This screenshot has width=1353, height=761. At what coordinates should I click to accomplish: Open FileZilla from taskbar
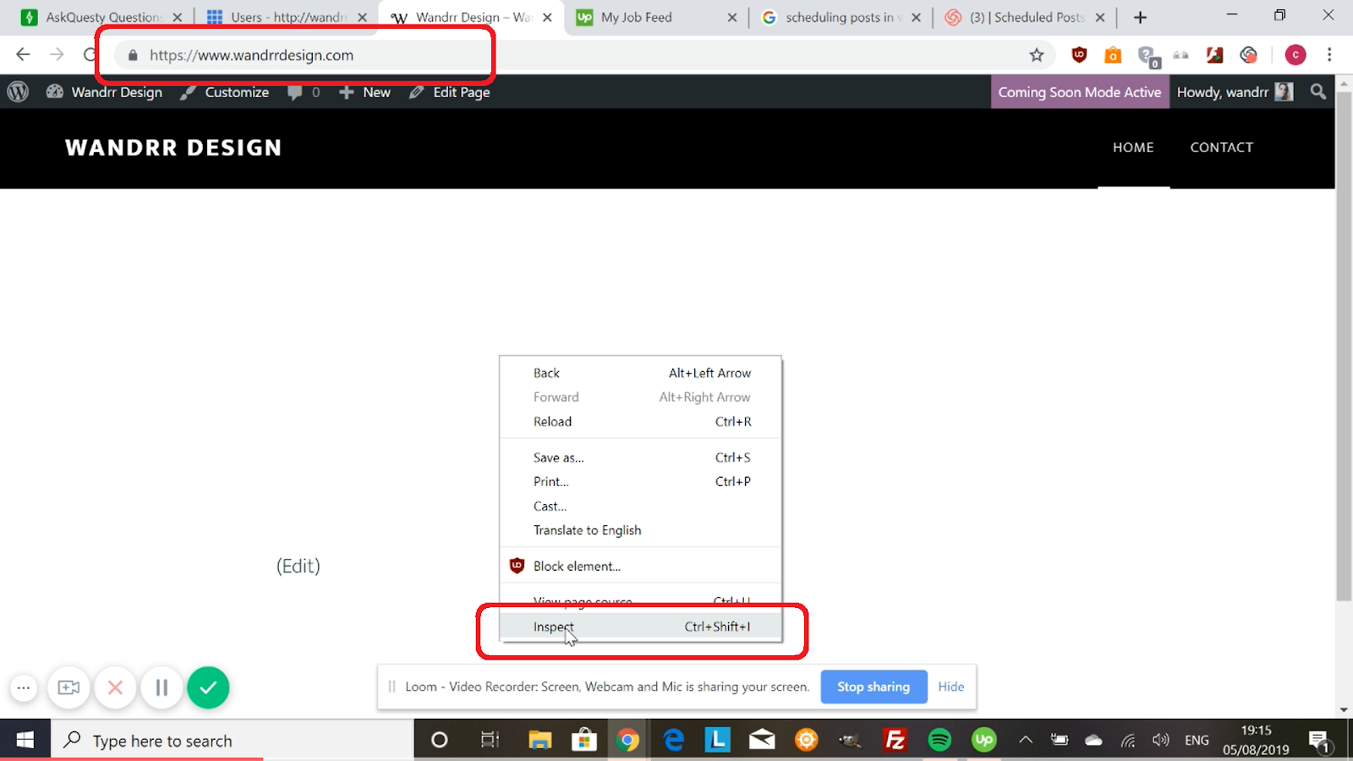tap(895, 741)
